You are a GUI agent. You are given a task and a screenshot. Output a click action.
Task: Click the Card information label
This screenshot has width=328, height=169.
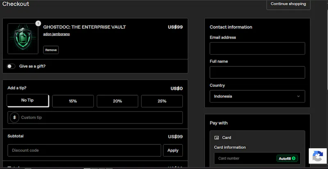tap(230, 147)
